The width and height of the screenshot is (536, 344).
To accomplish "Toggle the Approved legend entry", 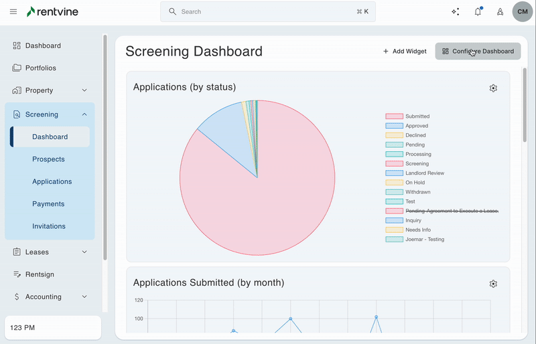I will 416,126.
